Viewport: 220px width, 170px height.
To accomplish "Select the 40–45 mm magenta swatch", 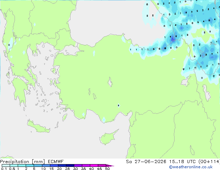I will point(94,165).
